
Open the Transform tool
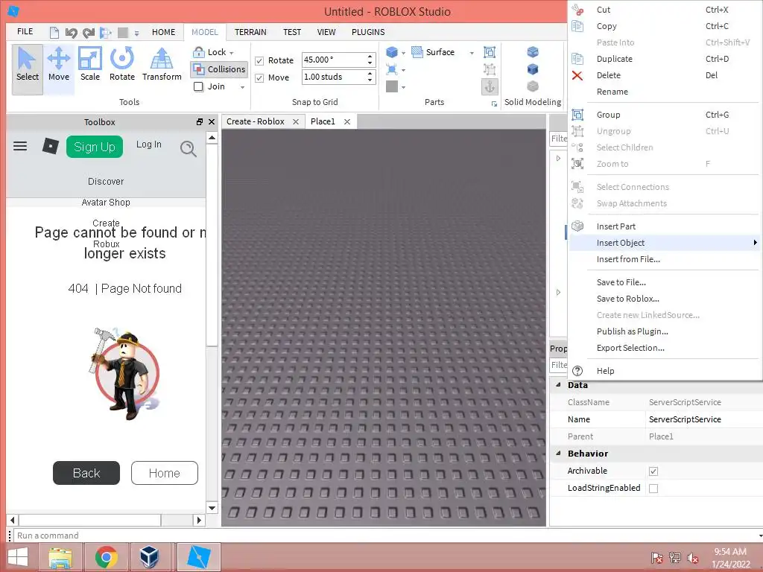pyautogui.click(x=162, y=66)
